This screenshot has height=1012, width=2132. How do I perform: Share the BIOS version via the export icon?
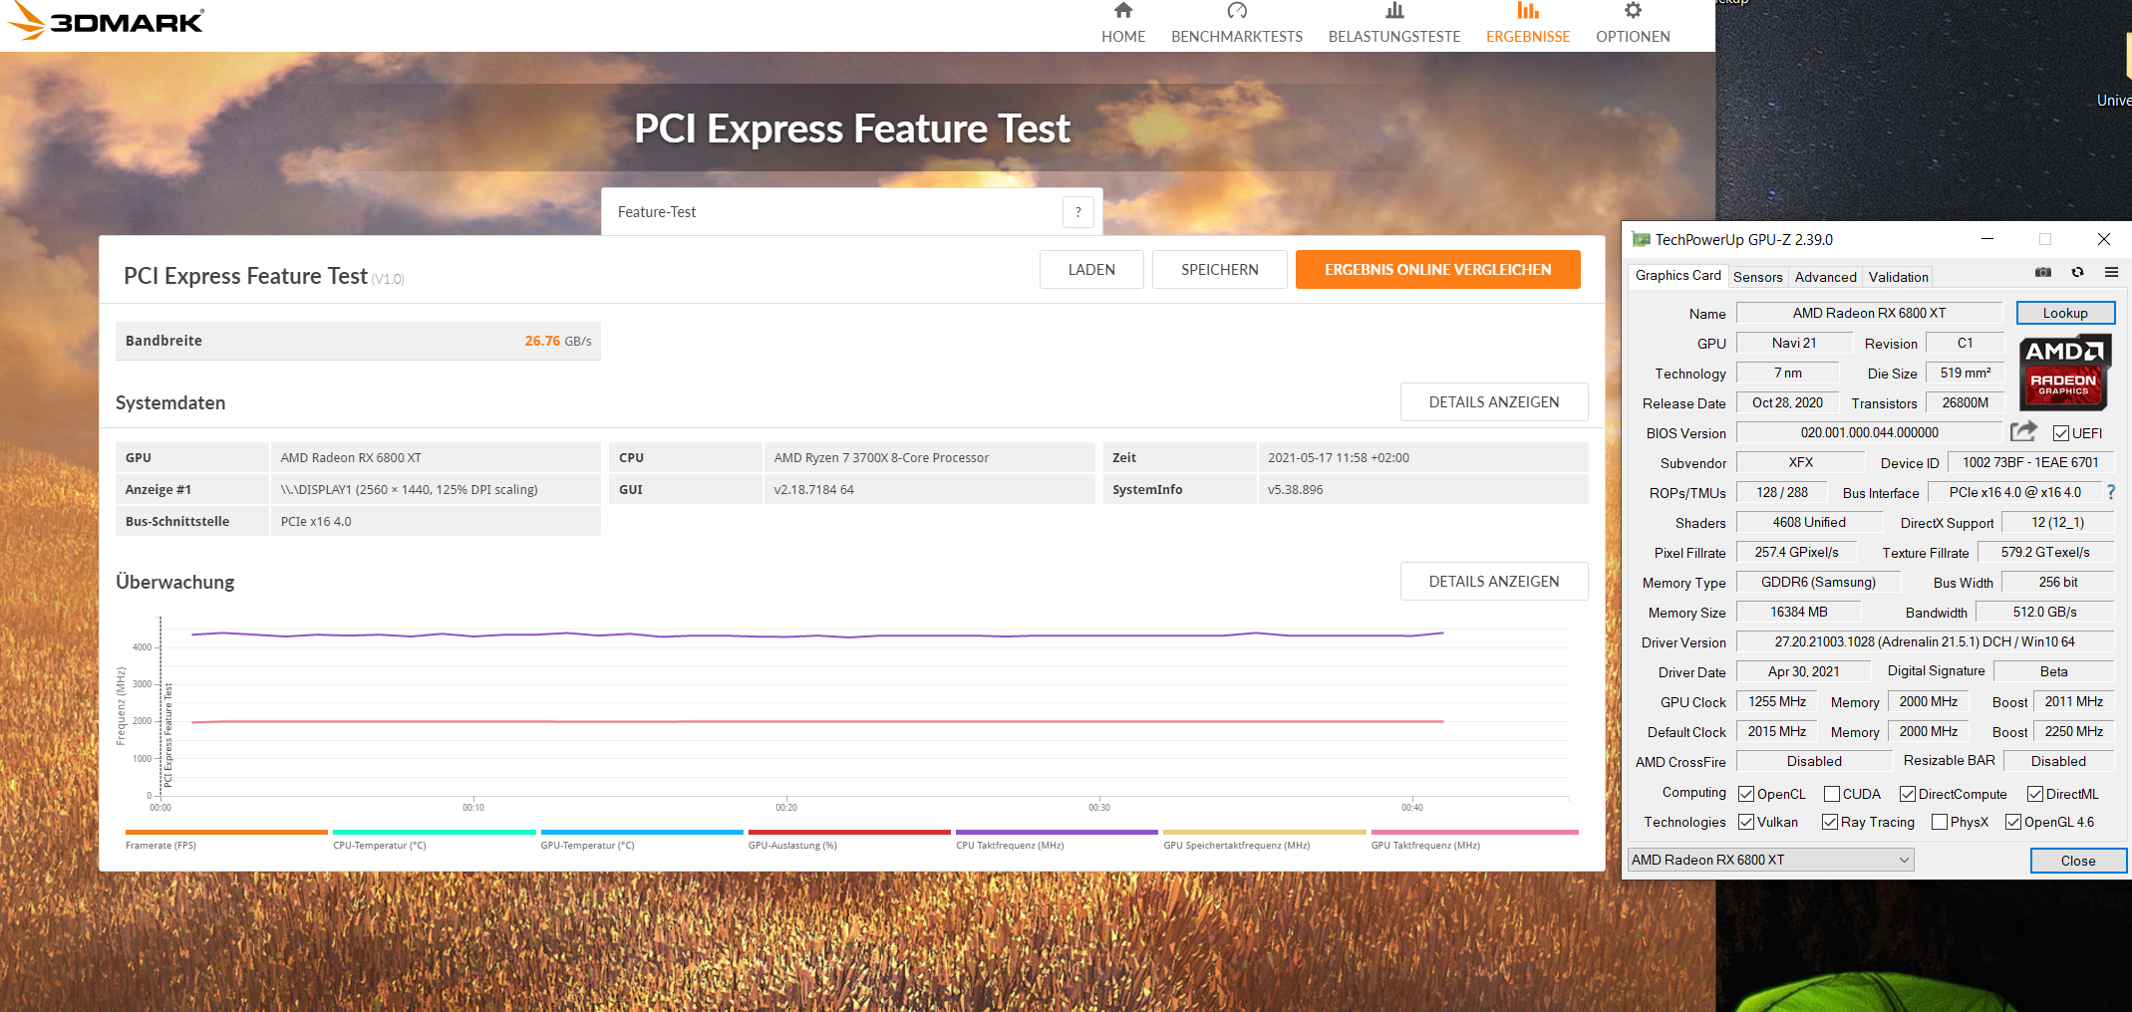click(2023, 430)
